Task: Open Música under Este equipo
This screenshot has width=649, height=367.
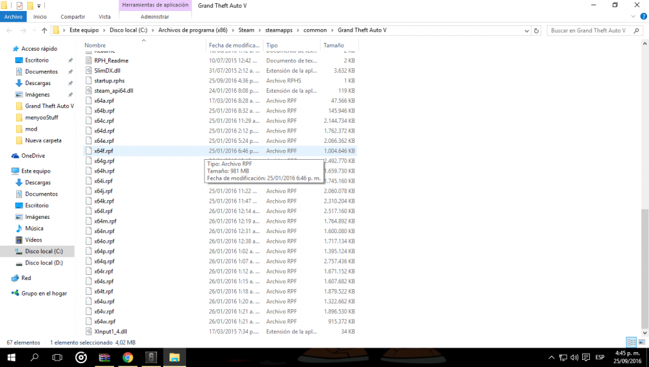Action: [x=34, y=228]
